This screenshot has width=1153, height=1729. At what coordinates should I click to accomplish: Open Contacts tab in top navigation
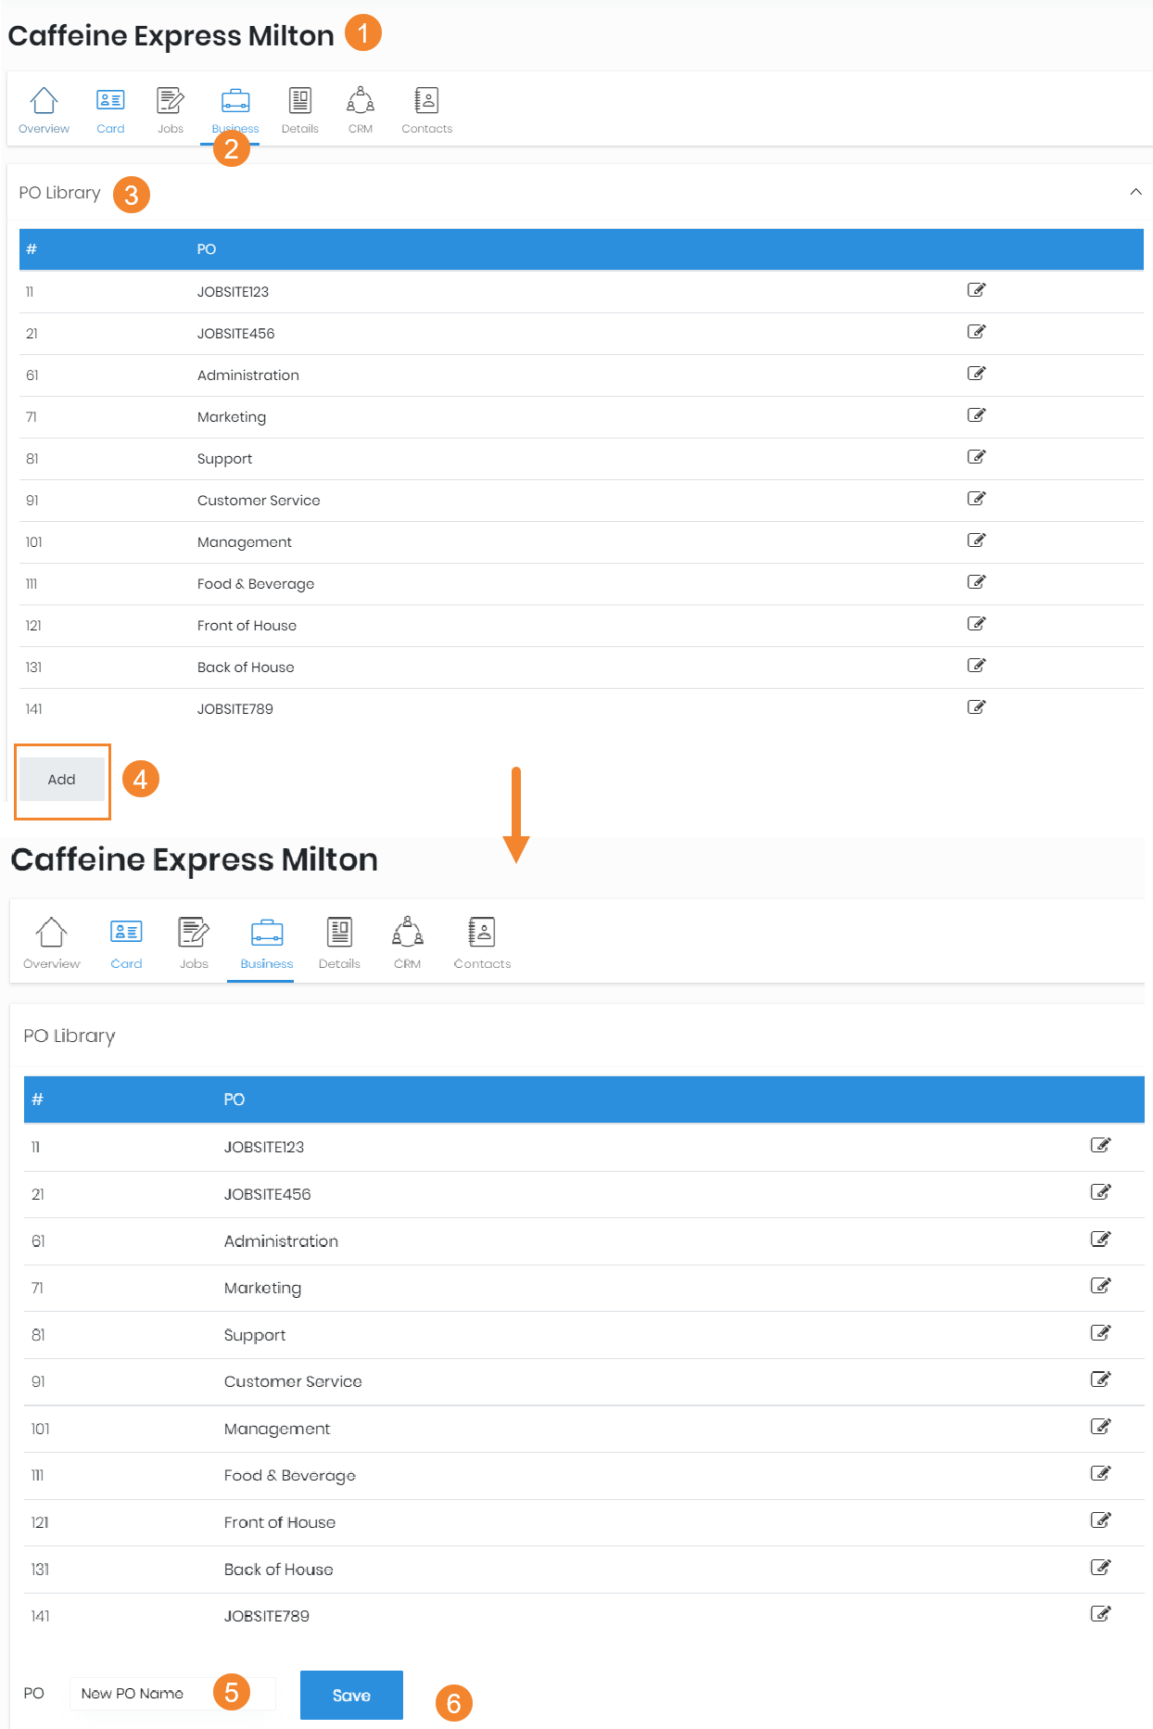click(x=426, y=110)
